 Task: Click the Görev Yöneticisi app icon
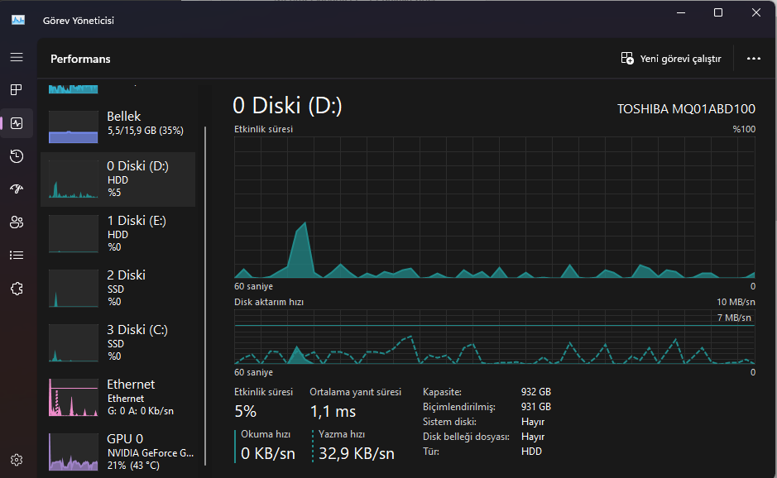(x=18, y=21)
